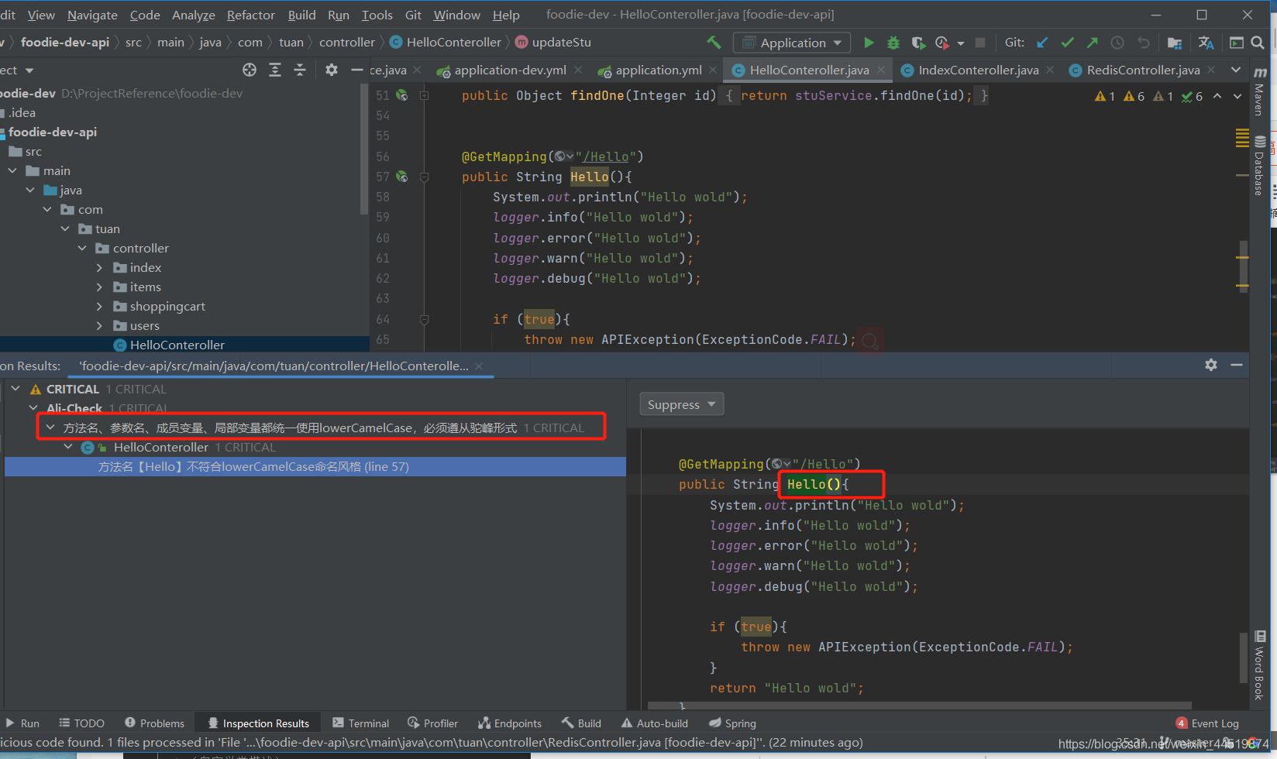Select the line 57 Hello naming violation
This screenshot has height=759, width=1277.
(253, 467)
